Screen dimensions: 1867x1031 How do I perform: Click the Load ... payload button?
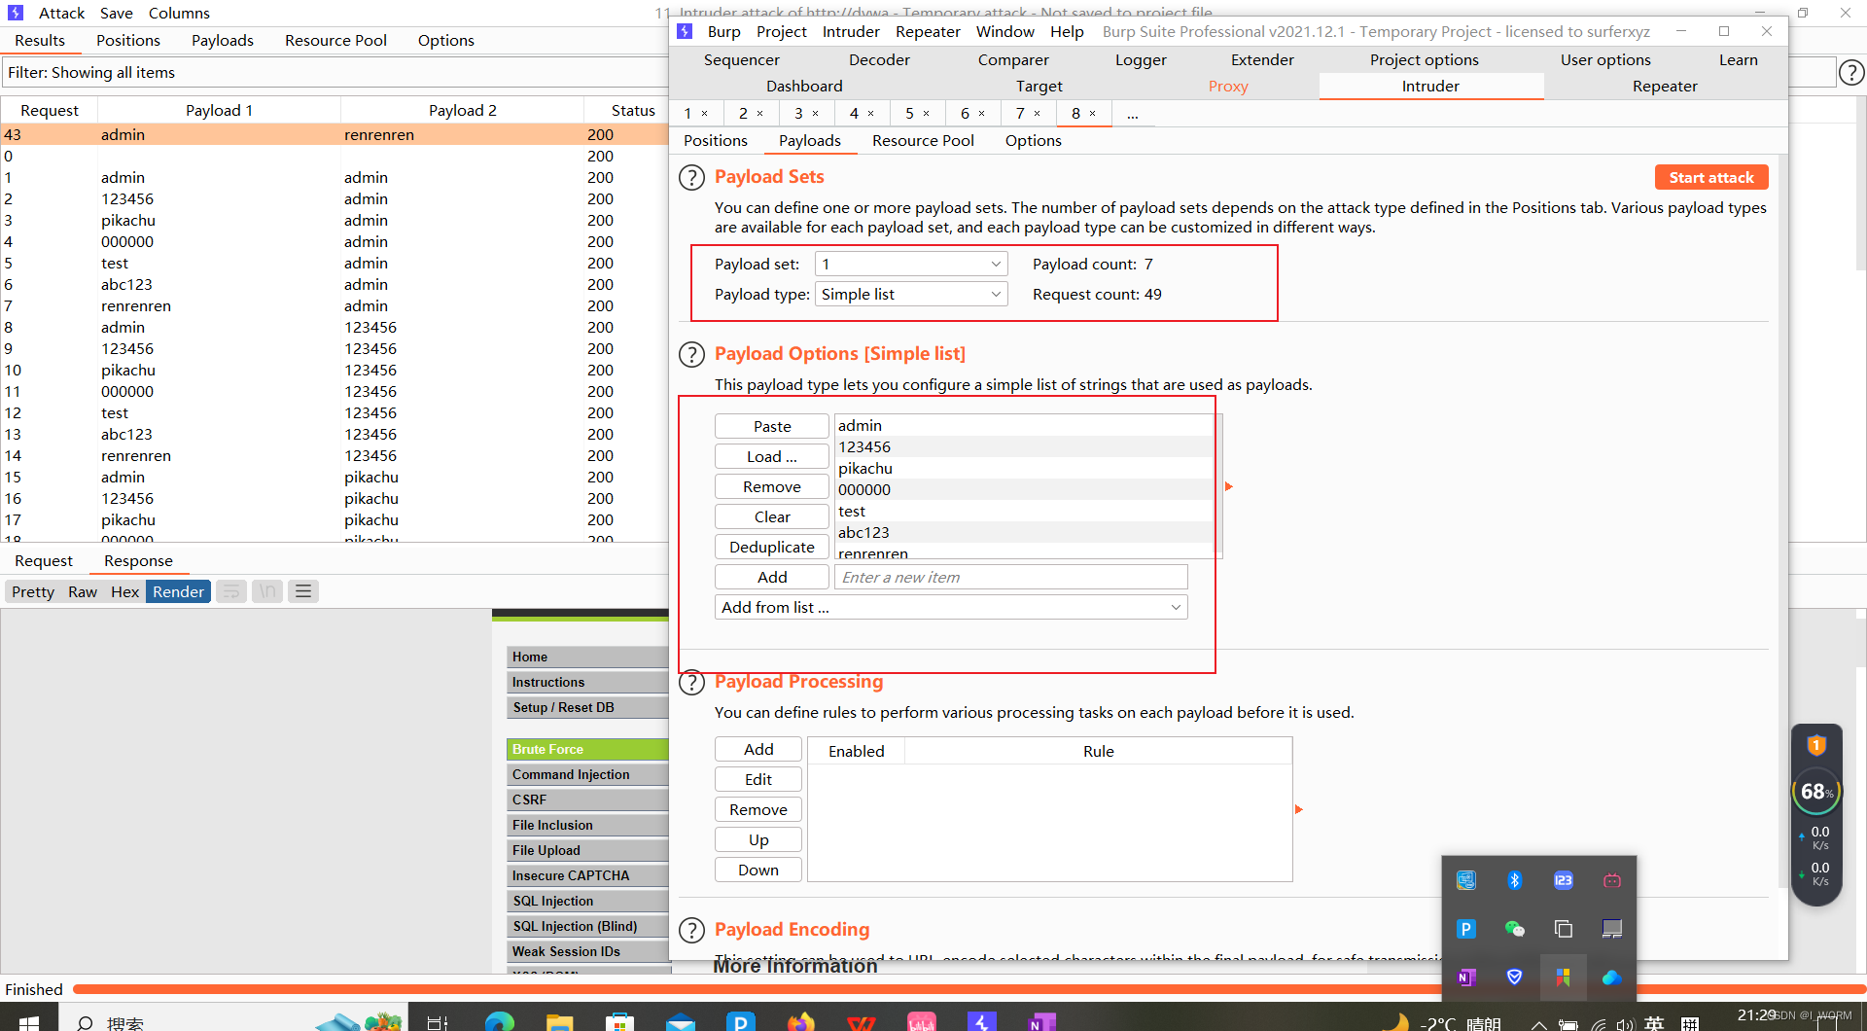tap(772, 457)
